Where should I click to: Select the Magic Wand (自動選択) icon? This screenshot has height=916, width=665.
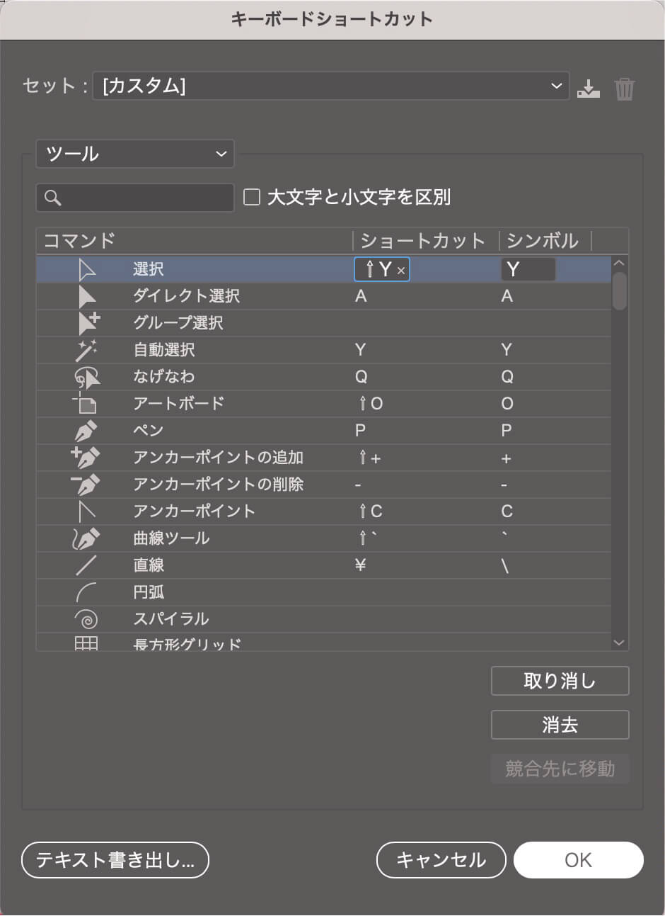point(87,350)
